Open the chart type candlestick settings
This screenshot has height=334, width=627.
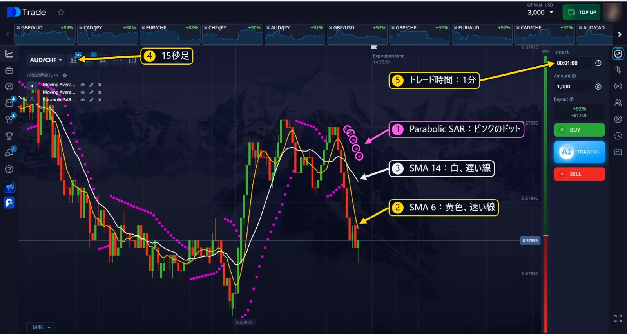(74, 60)
